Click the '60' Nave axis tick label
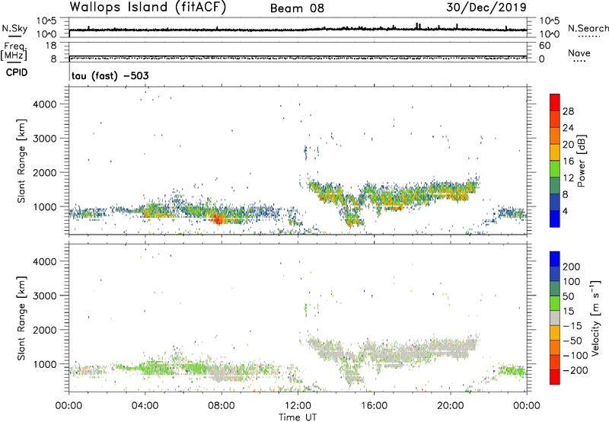The width and height of the screenshot is (609, 422). click(544, 46)
